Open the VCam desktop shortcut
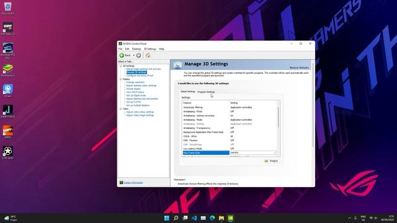Image resolution: width=397 pixels, height=223 pixels. 7,91
